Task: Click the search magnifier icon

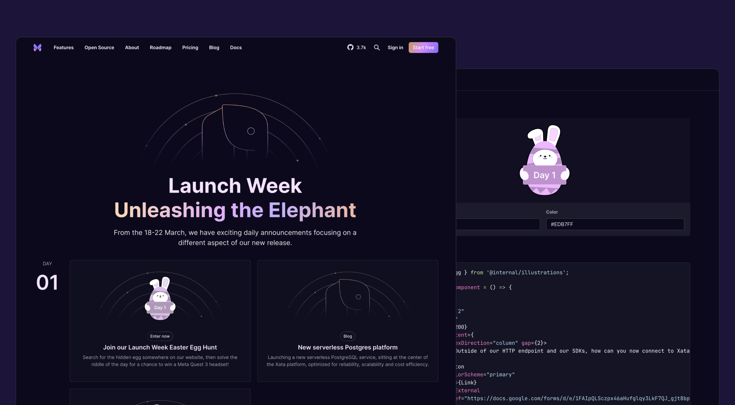Action: point(377,48)
